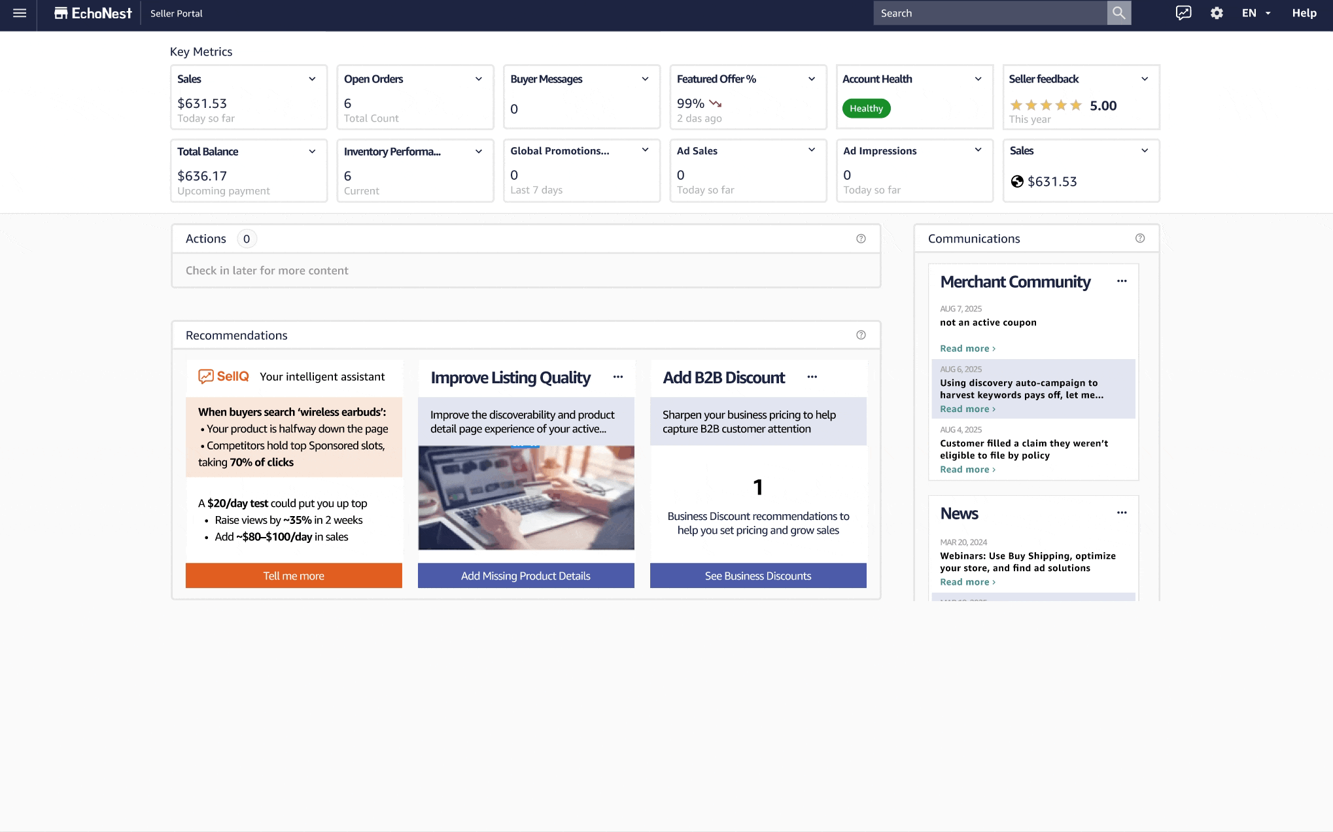Image resolution: width=1333 pixels, height=832 pixels.
Task: Open the EN language dropdown
Action: pos(1256,13)
